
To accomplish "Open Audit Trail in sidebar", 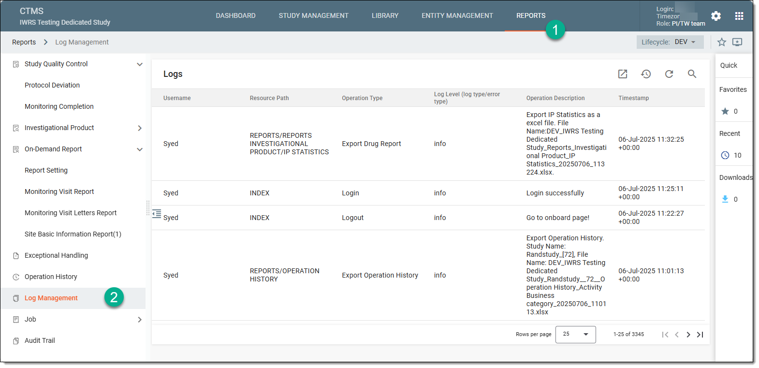I will pos(40,340).
